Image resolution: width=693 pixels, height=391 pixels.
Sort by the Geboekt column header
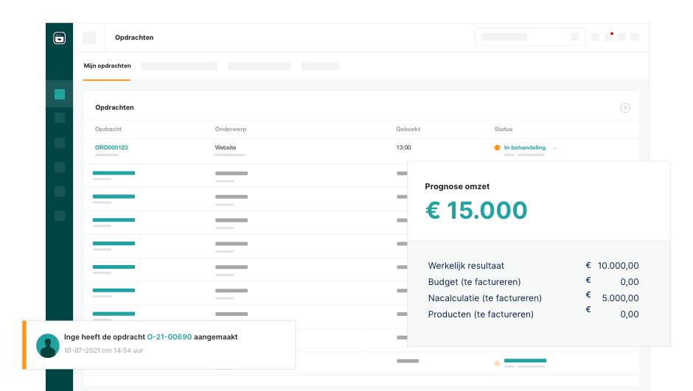click(x=408, y=129)
